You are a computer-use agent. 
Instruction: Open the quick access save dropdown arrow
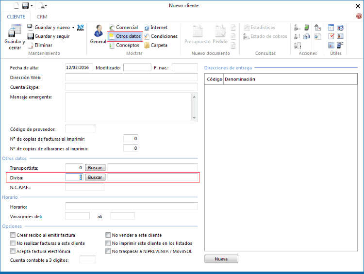point(32,6)
